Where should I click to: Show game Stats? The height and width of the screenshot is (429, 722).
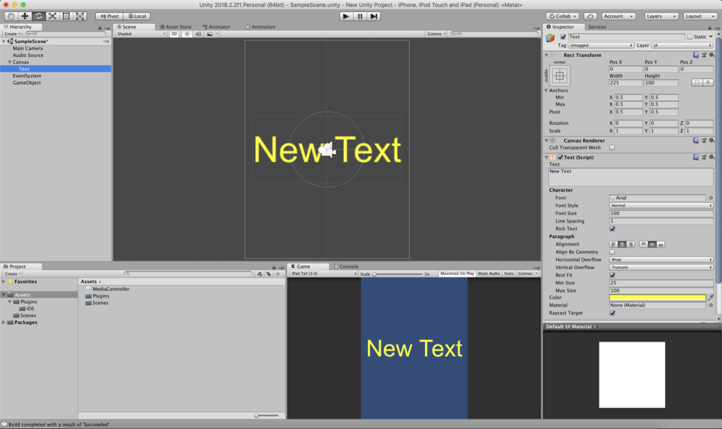point(509,274)
